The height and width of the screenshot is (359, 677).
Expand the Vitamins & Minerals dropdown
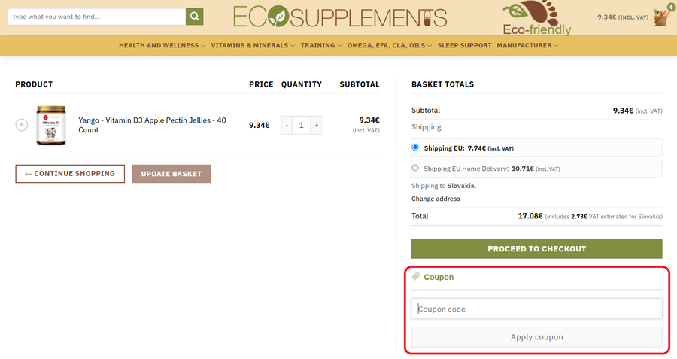[x=253, y=45]
